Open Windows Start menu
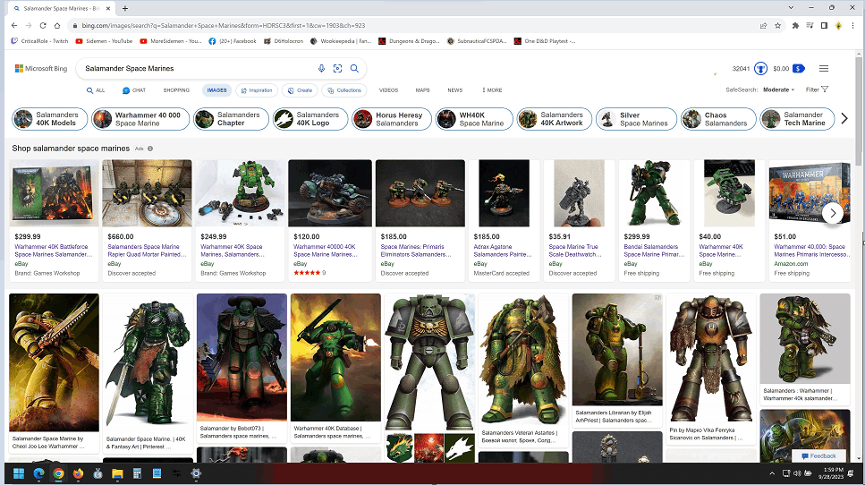 (x=19, y=473)
